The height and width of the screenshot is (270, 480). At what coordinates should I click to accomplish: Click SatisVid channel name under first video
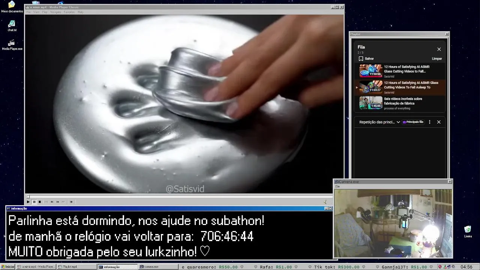click(389, 76)
